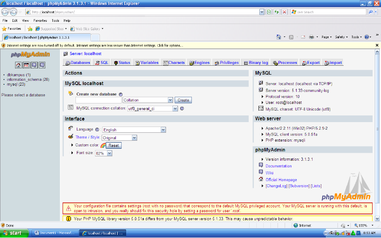This screenshot has width=381, height=238.
Task: Open the Wiki link
Action: [270, 173]
